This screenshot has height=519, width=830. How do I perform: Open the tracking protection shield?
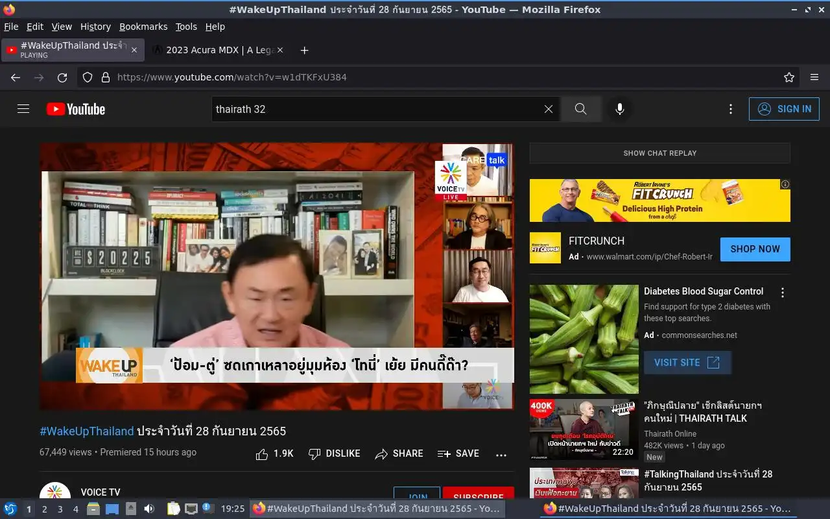pos(88,77)
